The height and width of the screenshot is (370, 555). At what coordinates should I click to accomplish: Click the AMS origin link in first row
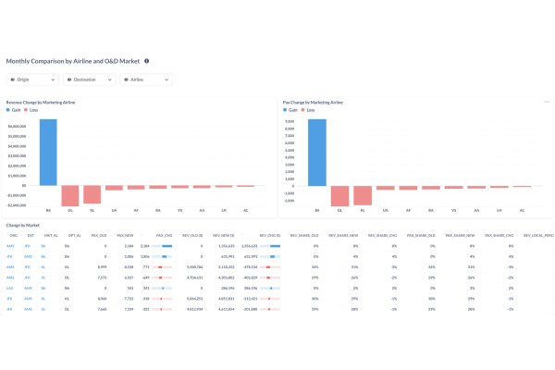point(10,246)
